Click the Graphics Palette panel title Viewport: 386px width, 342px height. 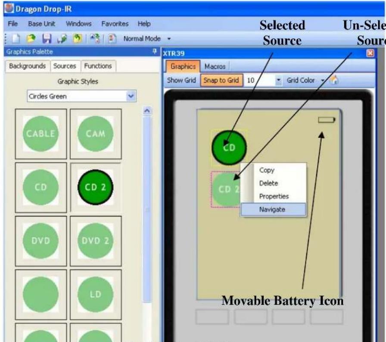coord(30,52)
